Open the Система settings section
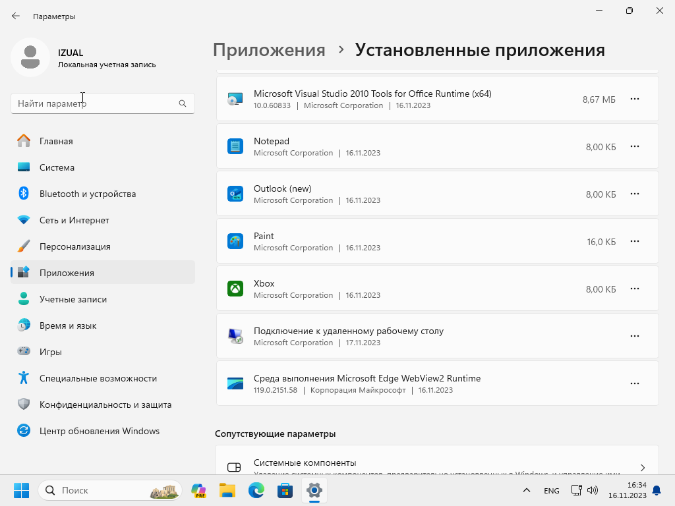 pos(57,167)
